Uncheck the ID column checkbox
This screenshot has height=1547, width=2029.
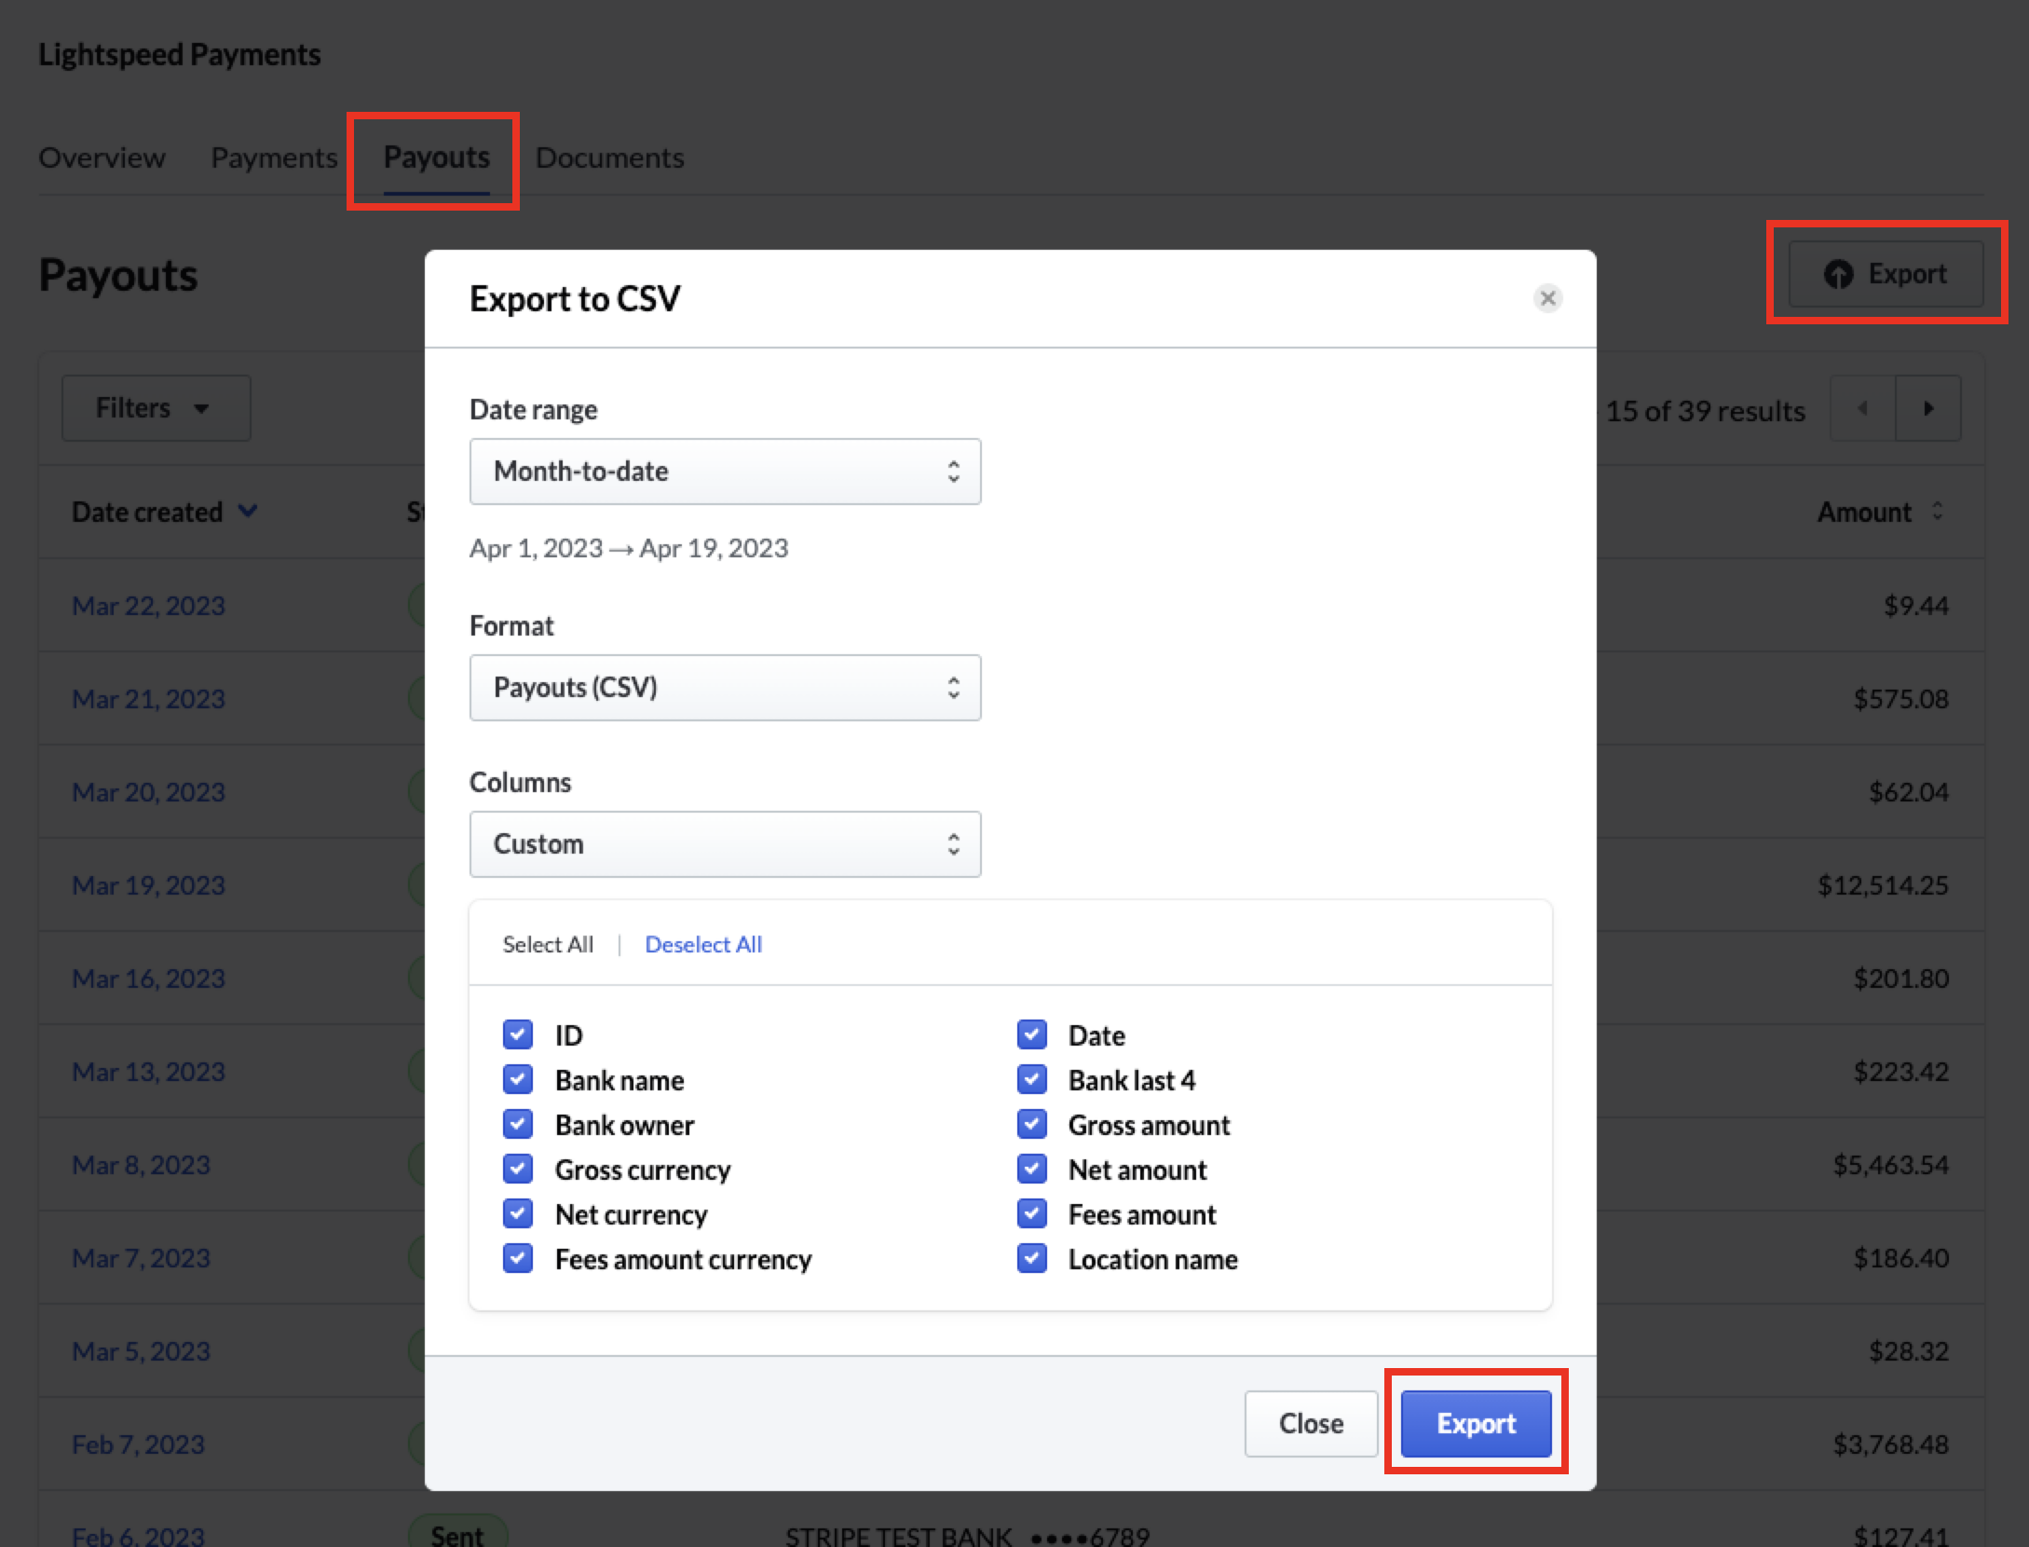click(x=518, y=1034)
